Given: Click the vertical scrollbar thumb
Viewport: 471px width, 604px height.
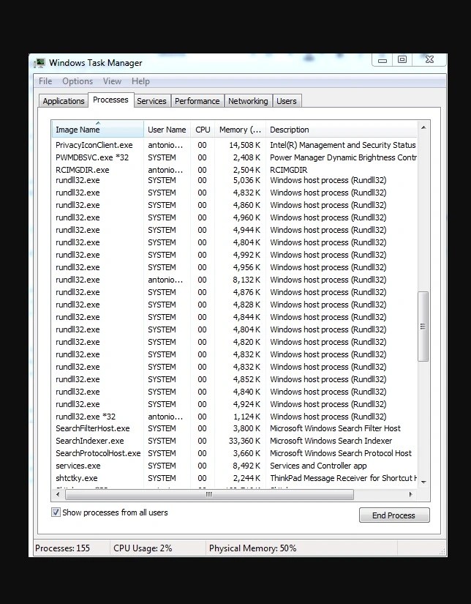Looking at the screenshot, I should pyautogui.click(x=423, y=327).
